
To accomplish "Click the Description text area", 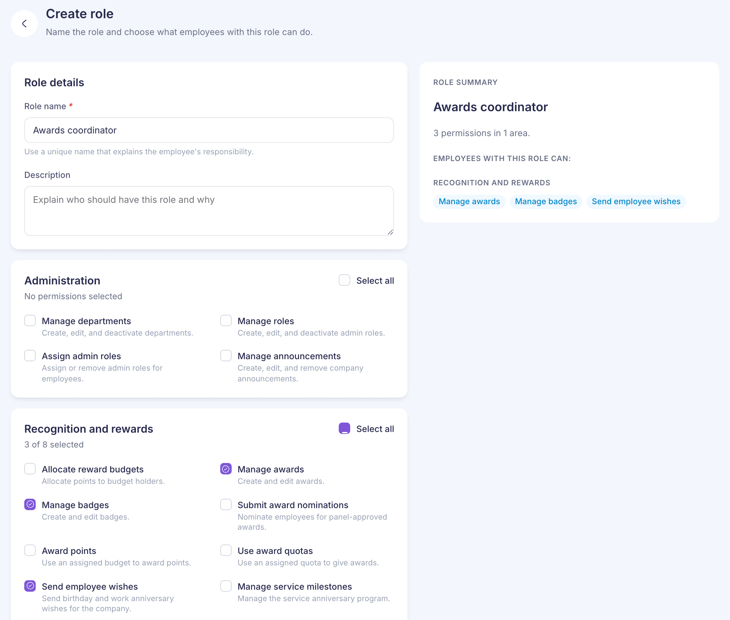I will tap(209, 211).
